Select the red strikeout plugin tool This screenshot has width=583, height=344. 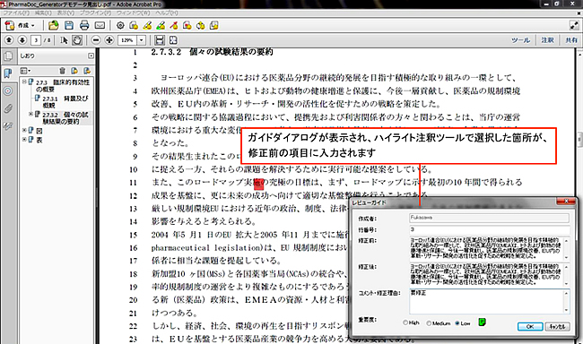pos(174,25)
